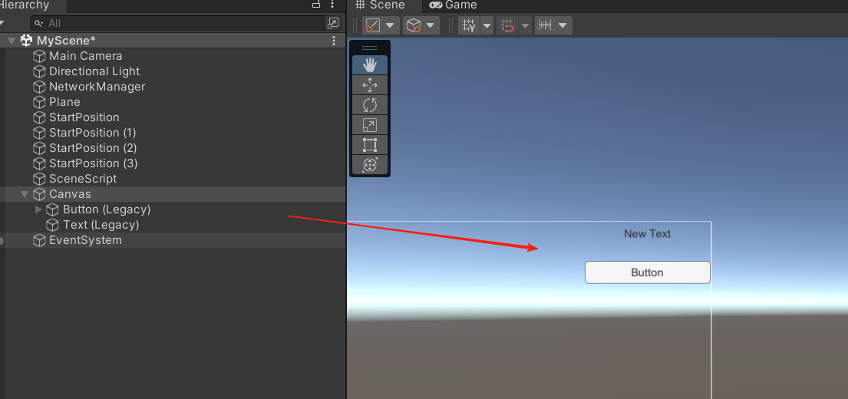Image resolution: width=848 pixels, height=399 pixels.
Task: Toggle the Hierarchy panel lock
Action: 316,5
